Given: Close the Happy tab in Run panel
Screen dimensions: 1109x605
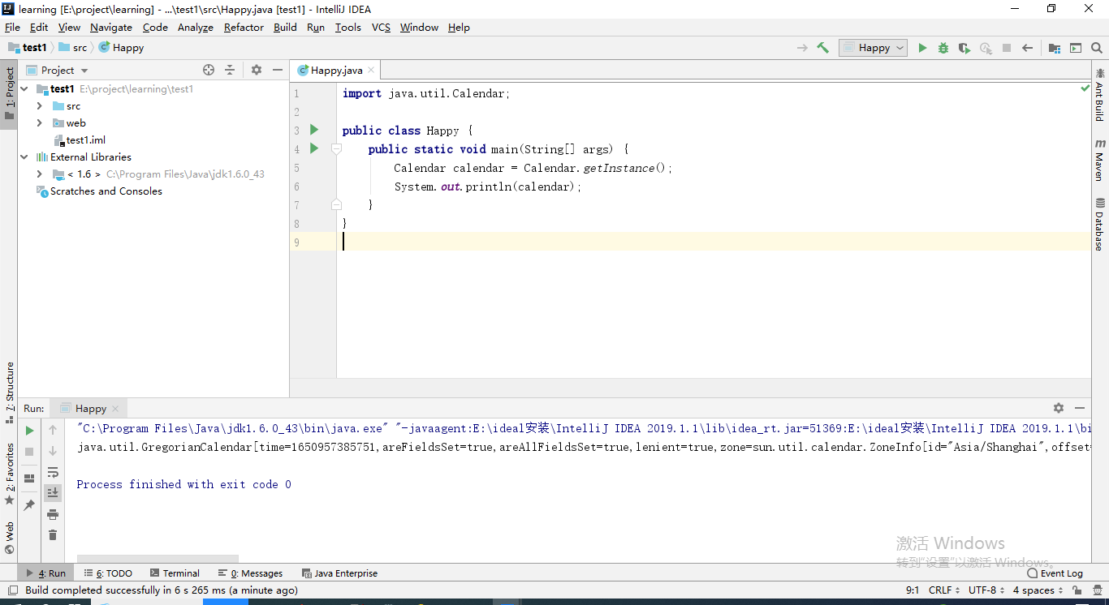Looking at the screenshot, I should pyautogui.click(x=115, y=409).
